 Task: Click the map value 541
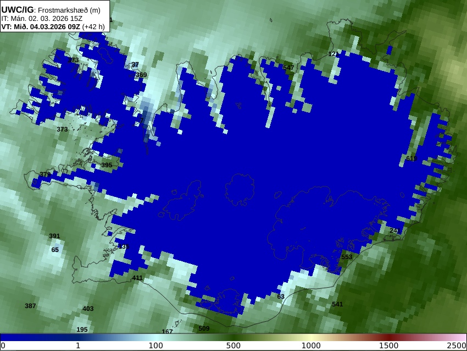click(337, 304)
